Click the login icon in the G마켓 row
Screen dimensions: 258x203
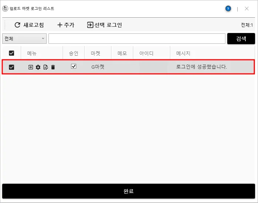31,67
